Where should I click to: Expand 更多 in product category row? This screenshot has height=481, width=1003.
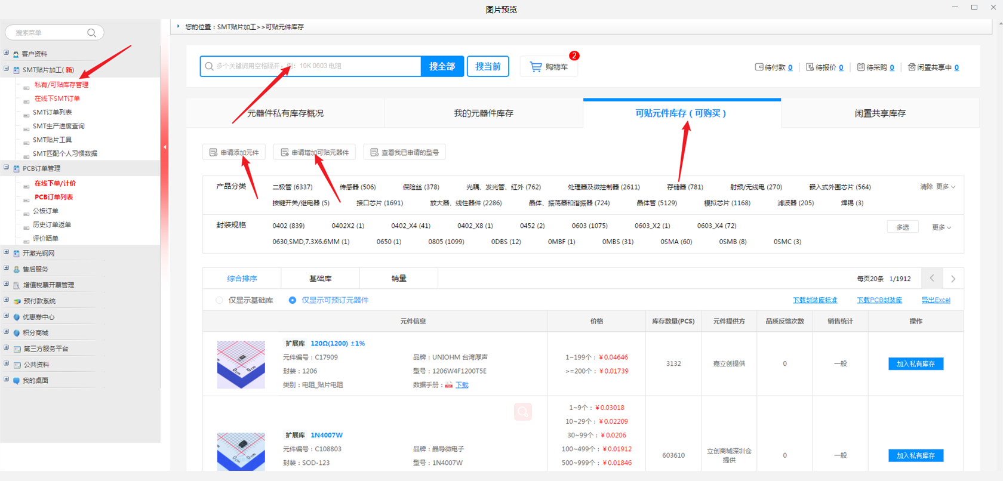tap(945, 187)
